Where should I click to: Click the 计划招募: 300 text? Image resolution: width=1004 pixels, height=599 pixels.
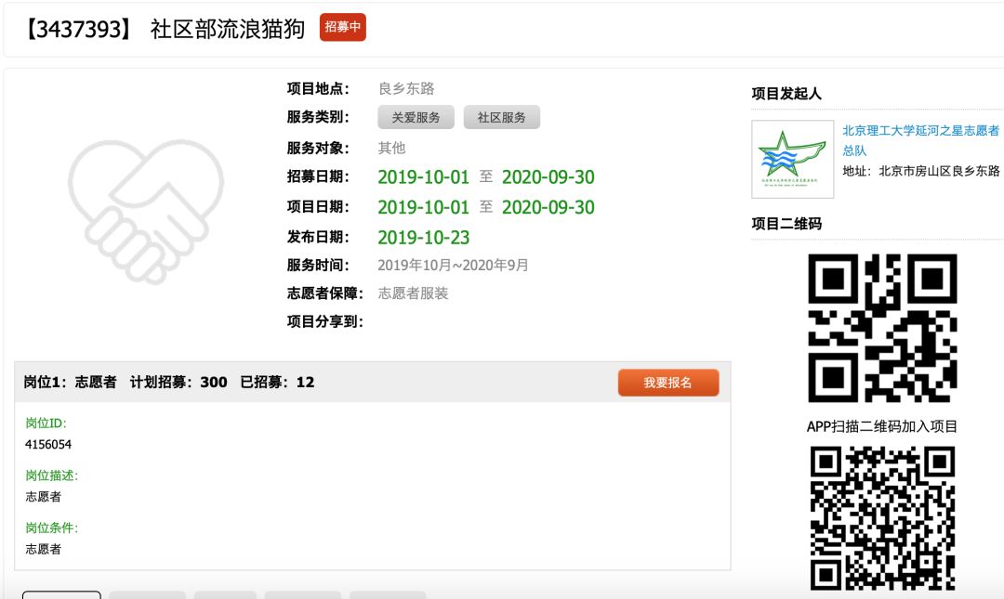point(178,382)
